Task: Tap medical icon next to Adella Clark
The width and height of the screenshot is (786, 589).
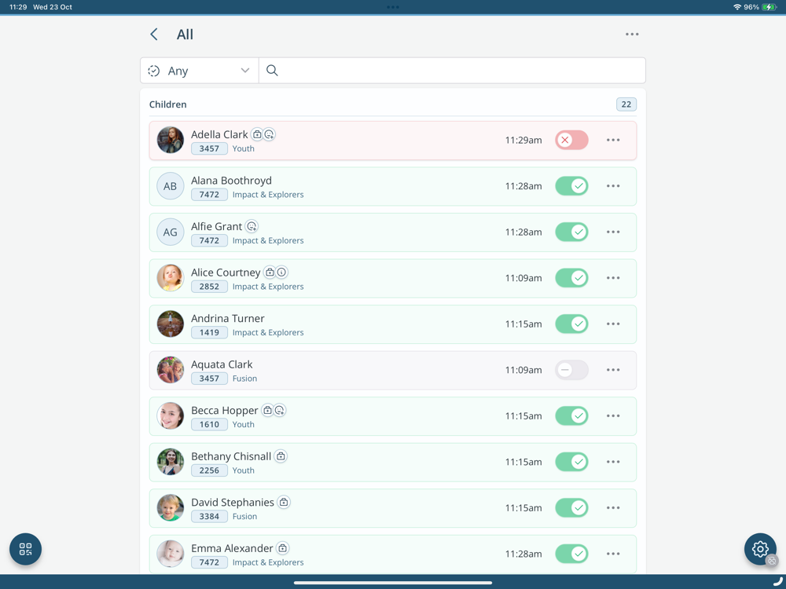Action: tap(257, 134)
